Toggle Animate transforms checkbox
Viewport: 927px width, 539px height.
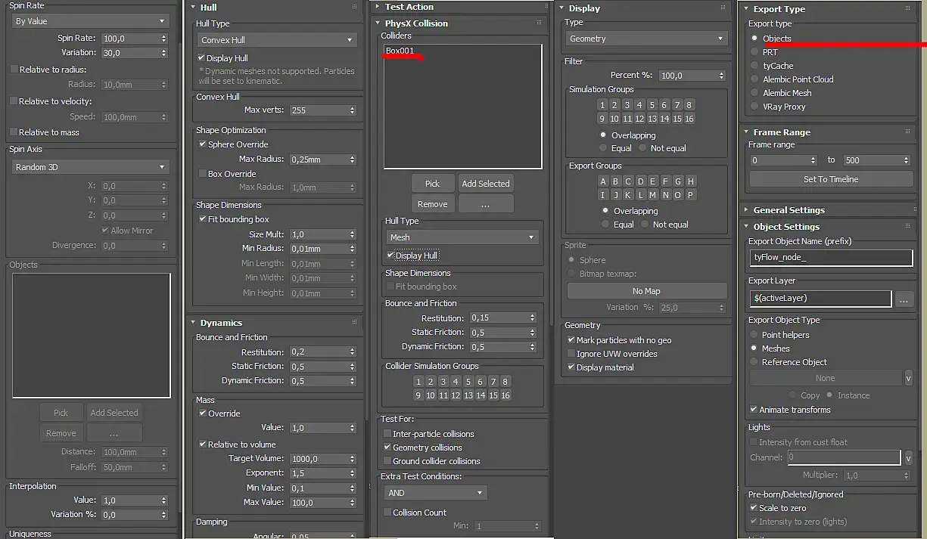(x=754, y=410)
